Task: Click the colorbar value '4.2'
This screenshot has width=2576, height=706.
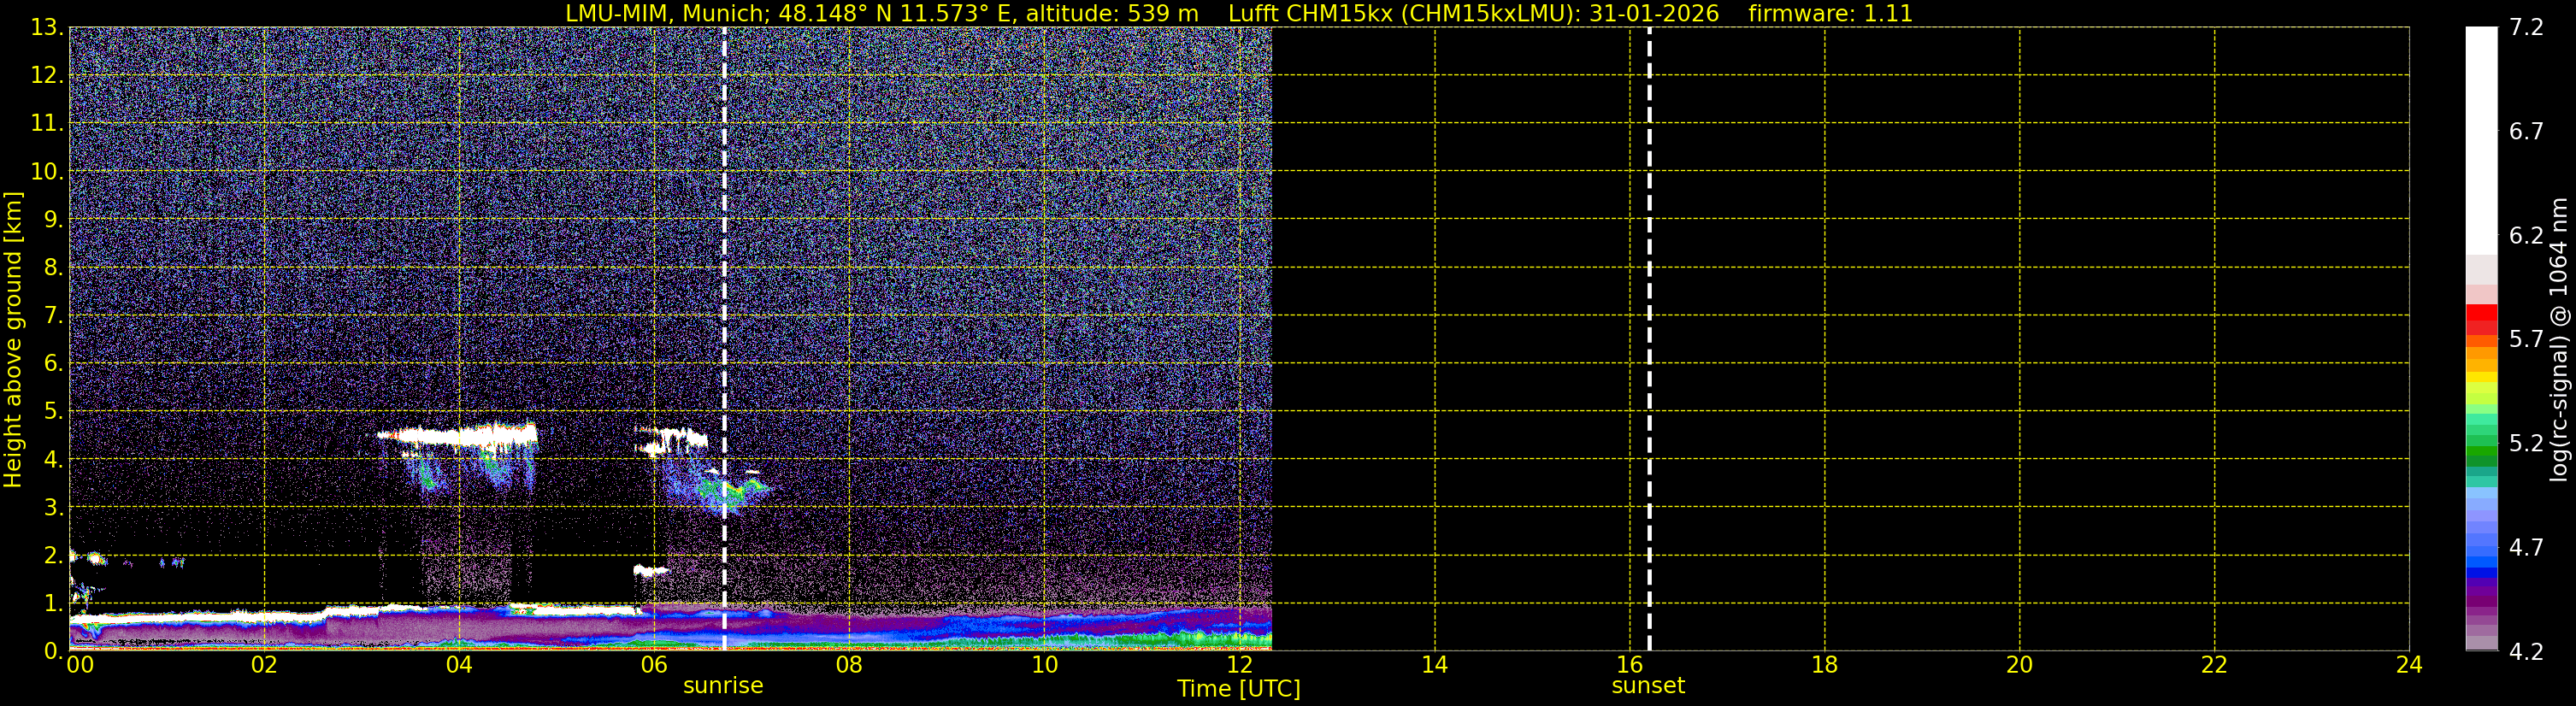Action: [x=2526, y=651]
